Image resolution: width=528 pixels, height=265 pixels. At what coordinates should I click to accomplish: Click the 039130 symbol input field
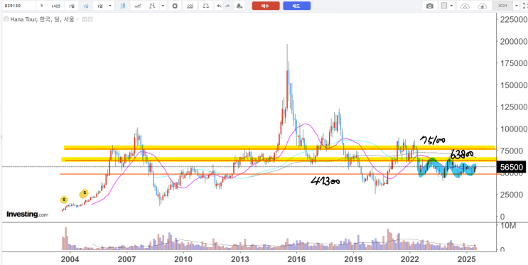pyautogui.click(x=19, y=6)
